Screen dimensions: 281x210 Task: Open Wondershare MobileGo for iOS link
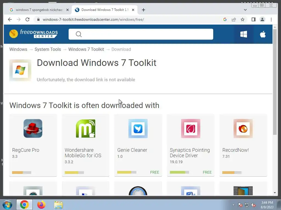pyautogui.click(x=83, y=153)
